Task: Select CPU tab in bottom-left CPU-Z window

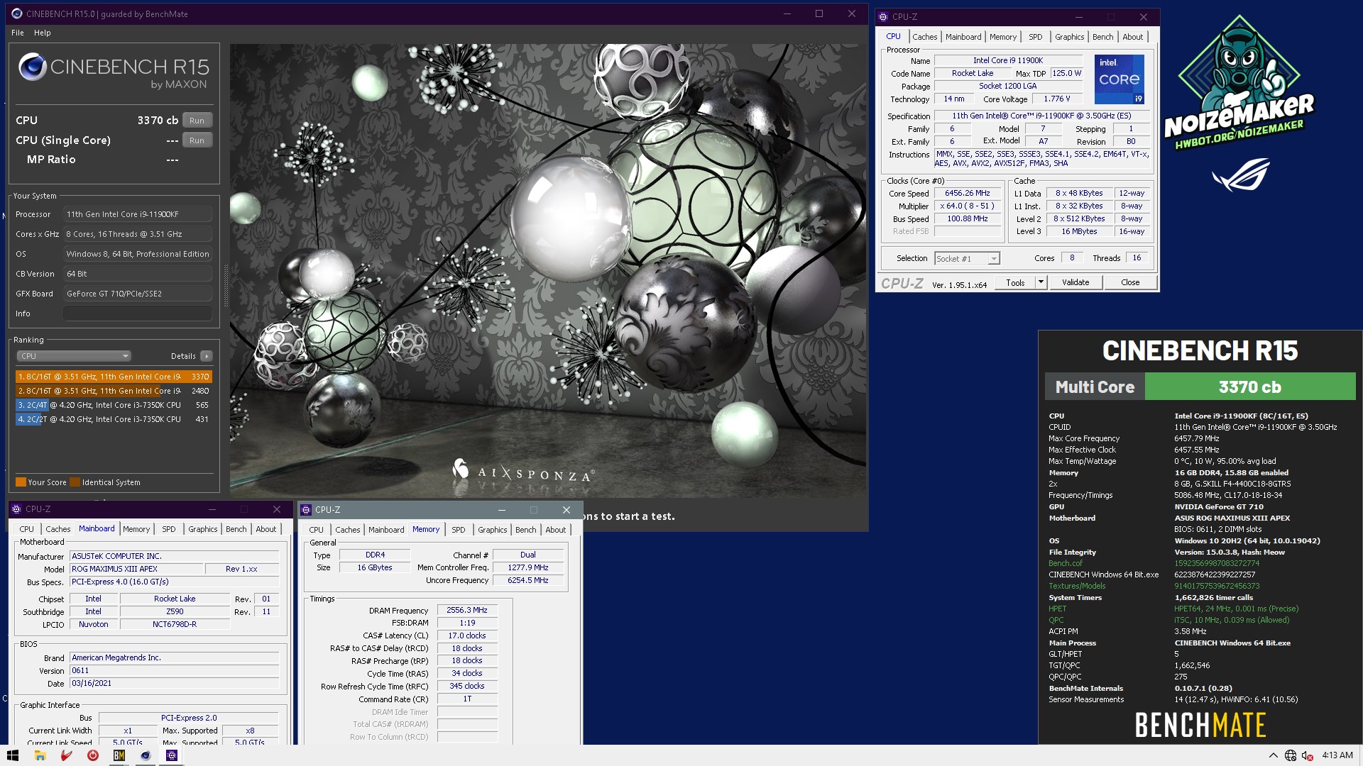Action: click(26, 529)
